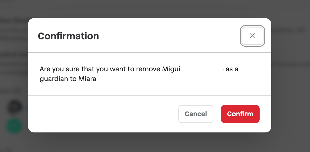Hit the close cross beside the Confirmation title

click(252, 36)
